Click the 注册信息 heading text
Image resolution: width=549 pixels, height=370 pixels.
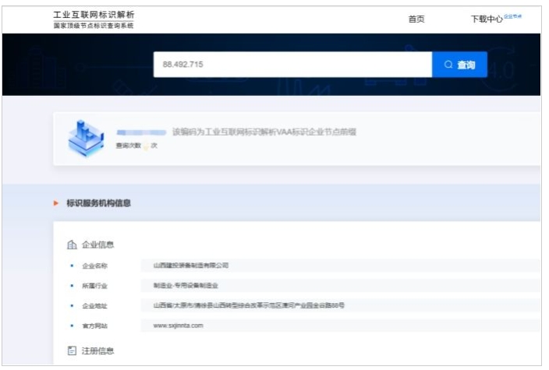tap(97, 351)
